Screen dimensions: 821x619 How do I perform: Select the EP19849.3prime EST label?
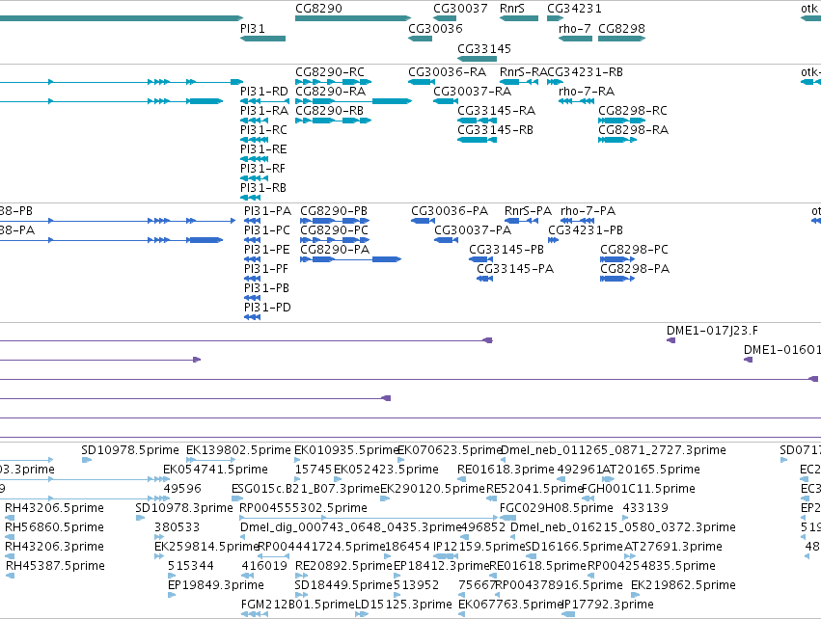pyautogui.click(x=216, y=585)
